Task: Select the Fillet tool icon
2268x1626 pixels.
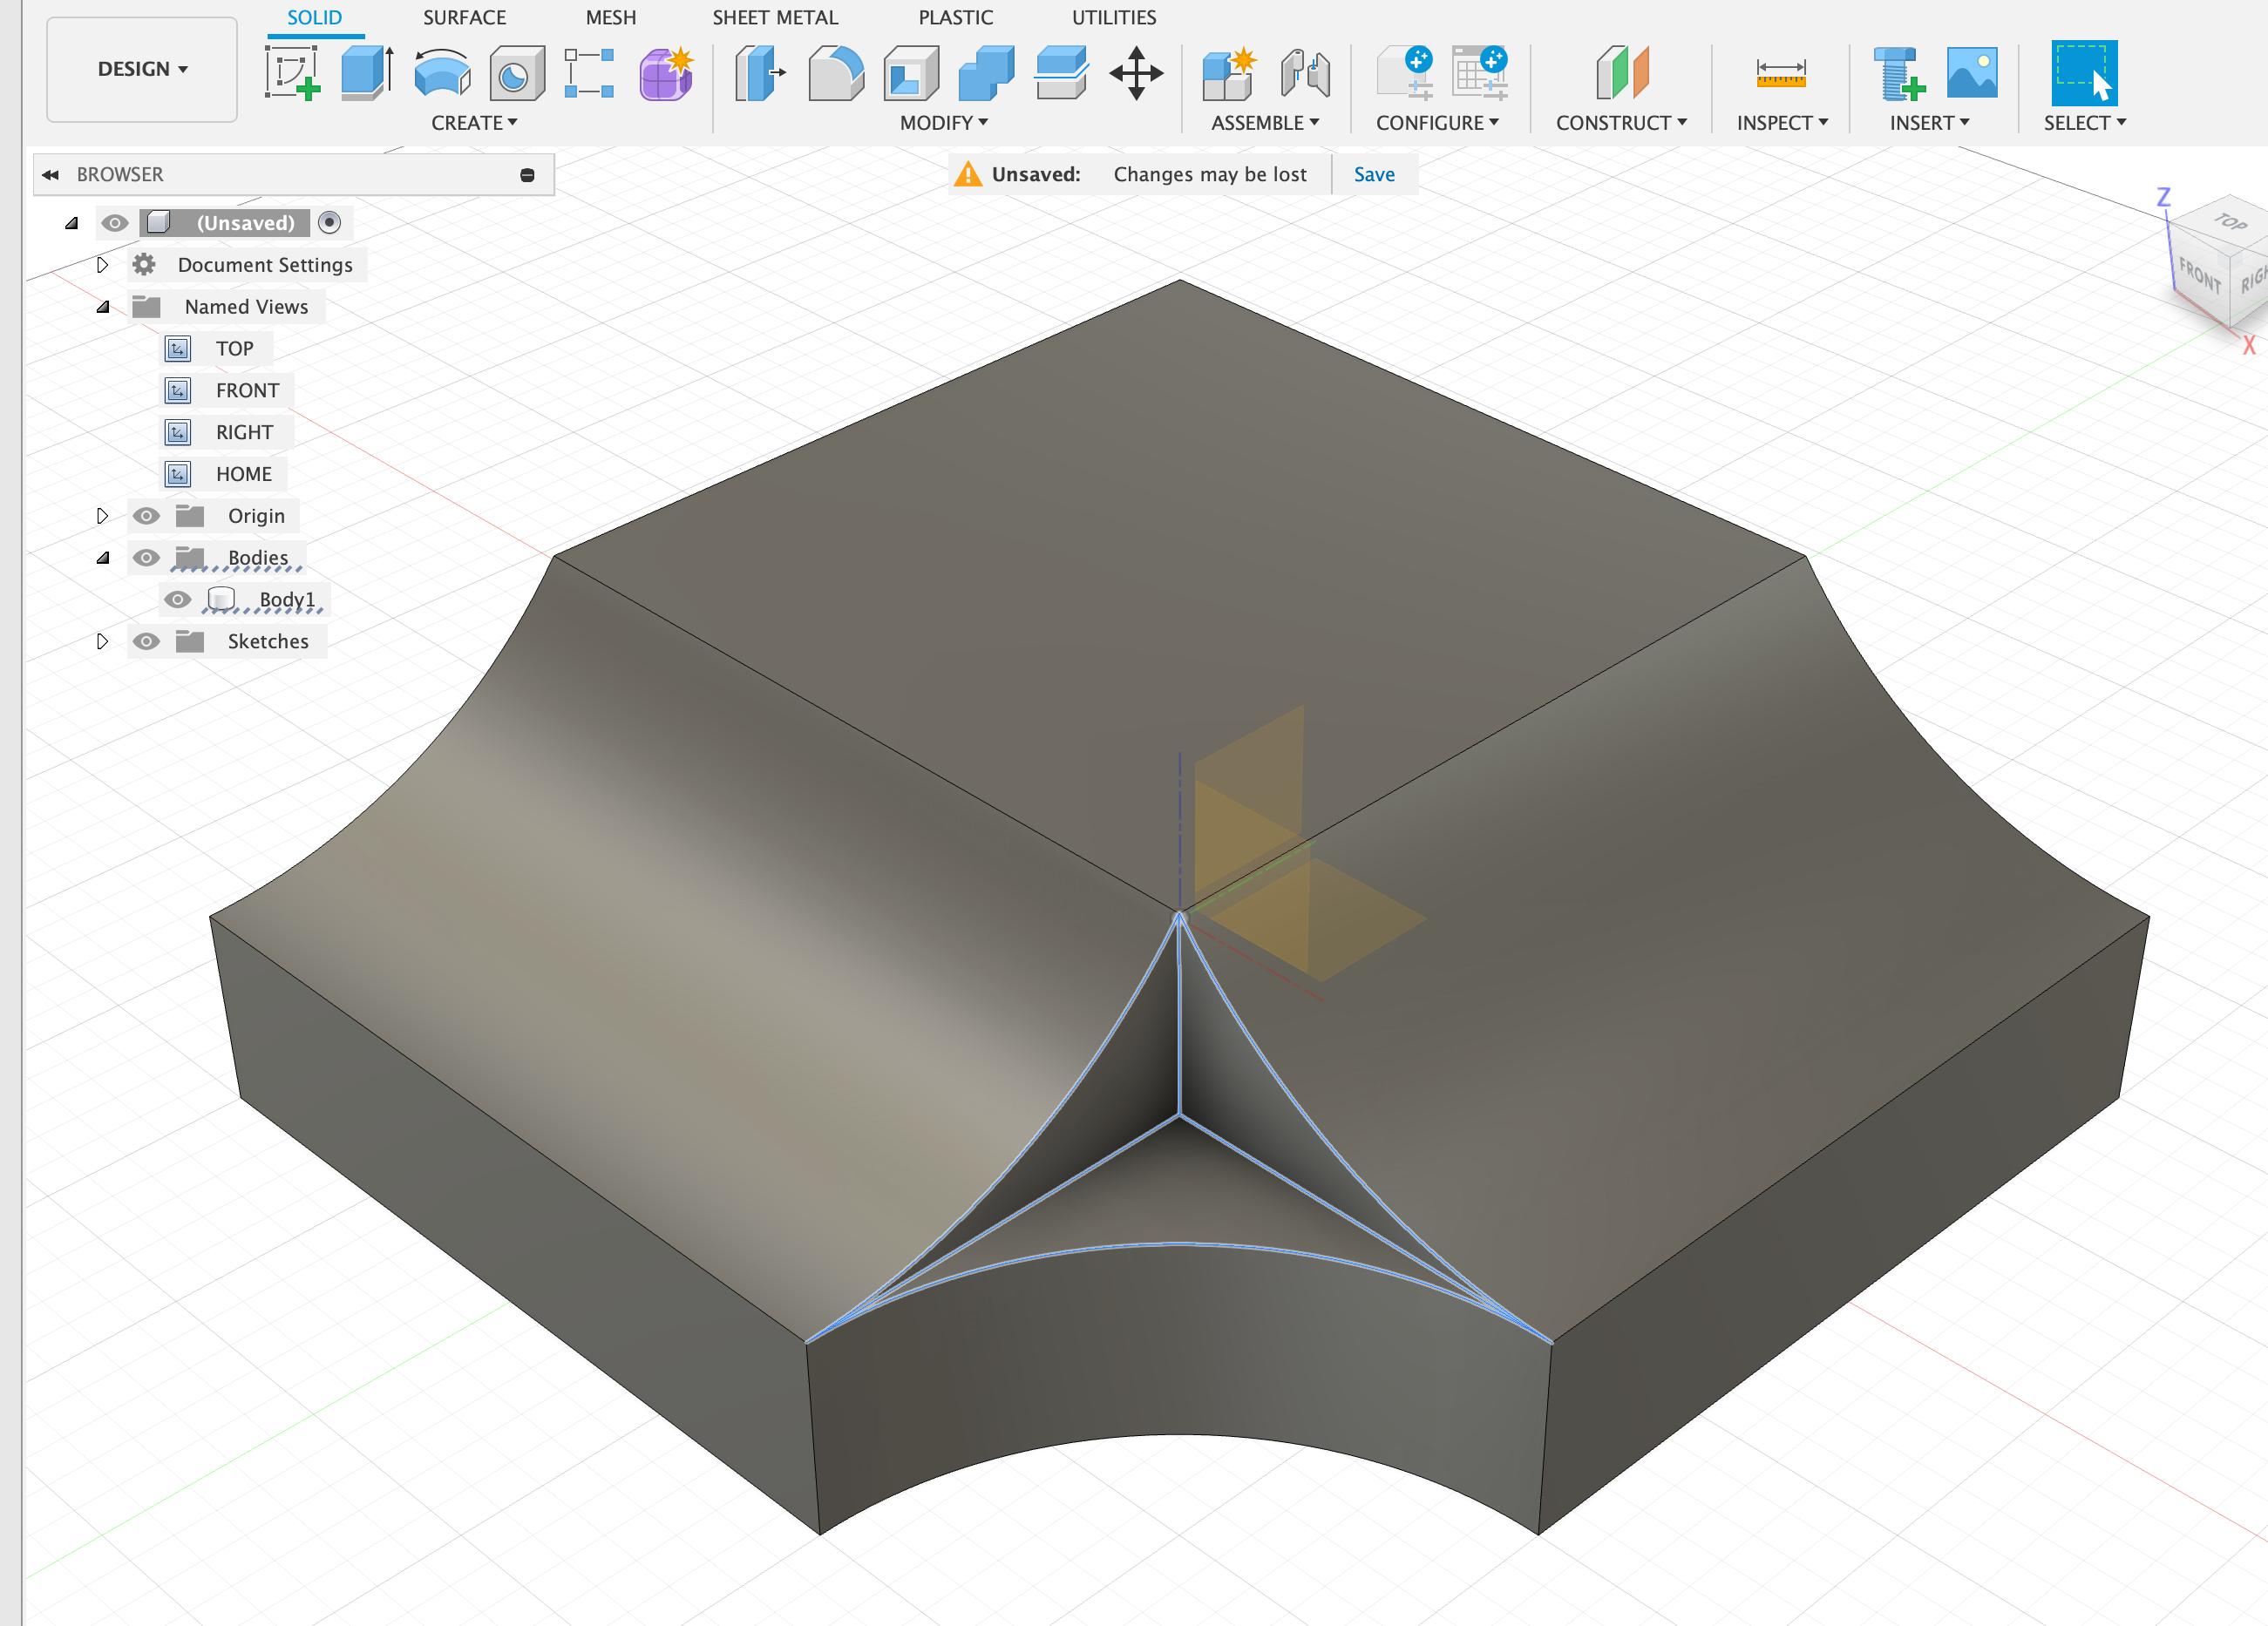Action: click(835, 73)
